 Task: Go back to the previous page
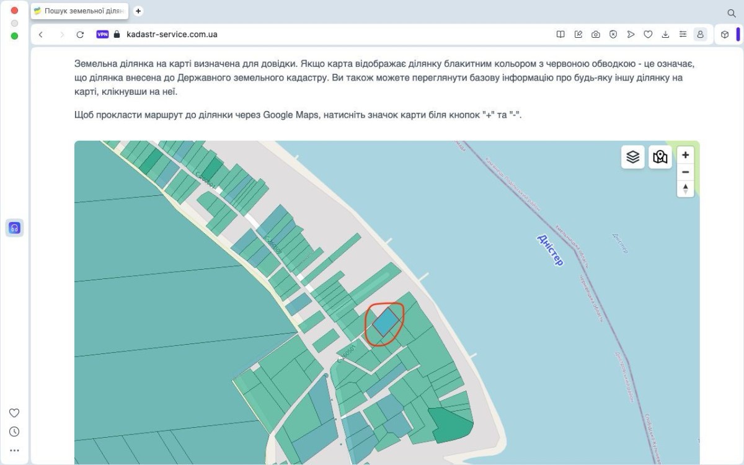click(41, 35)
